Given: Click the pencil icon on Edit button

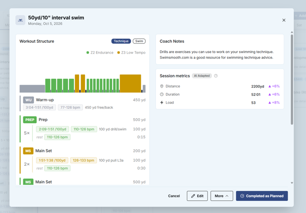Looking at the screenshot, I should tap(193, 196).
